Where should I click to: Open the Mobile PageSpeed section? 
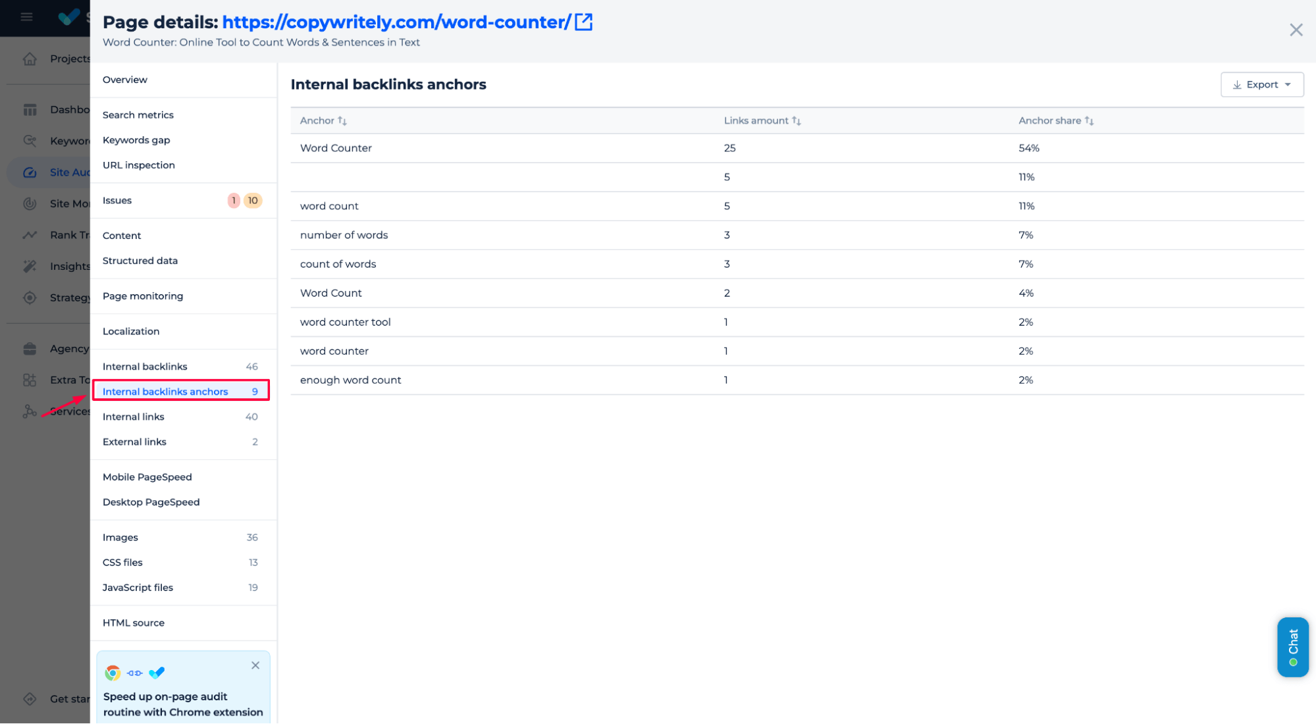147,477
